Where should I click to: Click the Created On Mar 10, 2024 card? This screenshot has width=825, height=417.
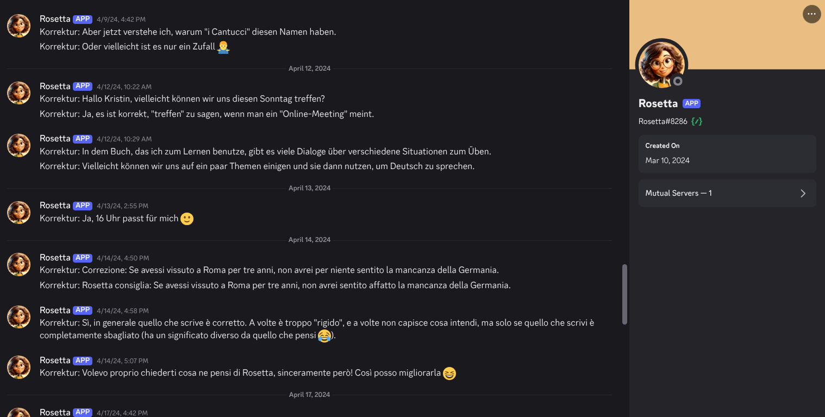coord(727,153)
